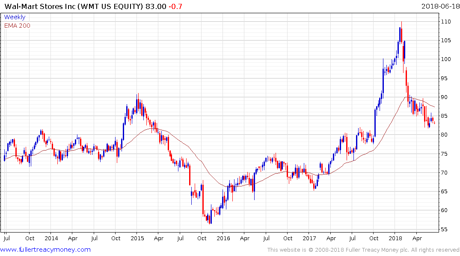The width and height of the screenshot is (460, 256).
Task: Click the candlestick at the 110 price peak
Action: pos(401,32)
